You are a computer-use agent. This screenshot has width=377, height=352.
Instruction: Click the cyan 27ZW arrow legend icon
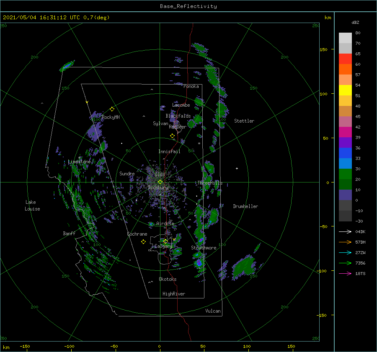point(345,252)
